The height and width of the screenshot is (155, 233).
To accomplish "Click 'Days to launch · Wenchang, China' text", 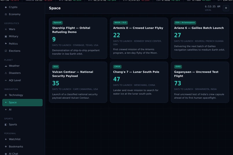I will tap(134, 85).
